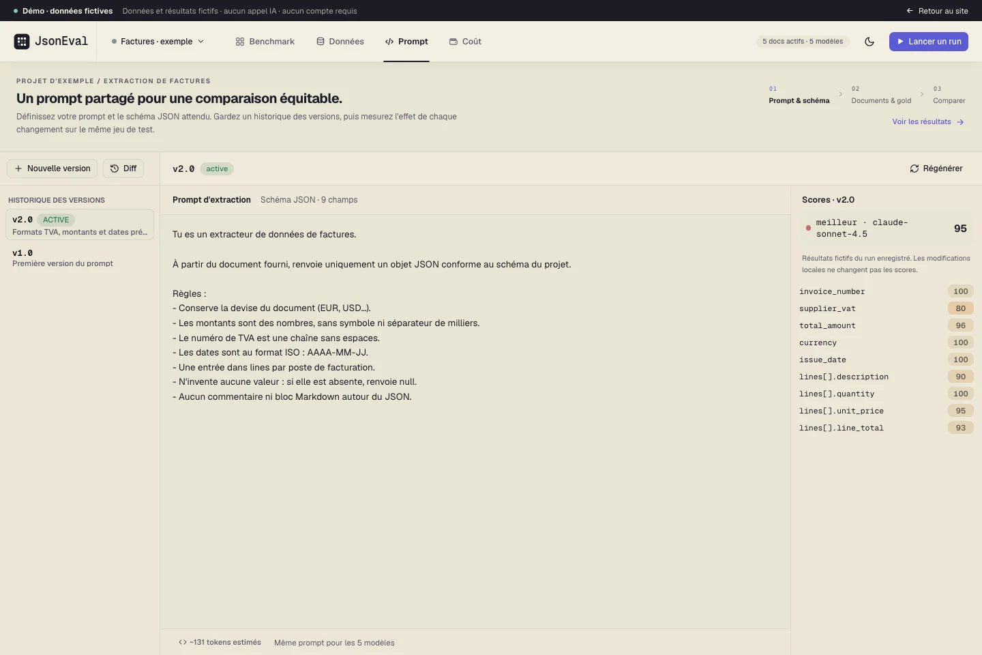Go to step 02 Documents & gold
The height and width of the screenshot is (655, 982).
[x=881, y=95]
